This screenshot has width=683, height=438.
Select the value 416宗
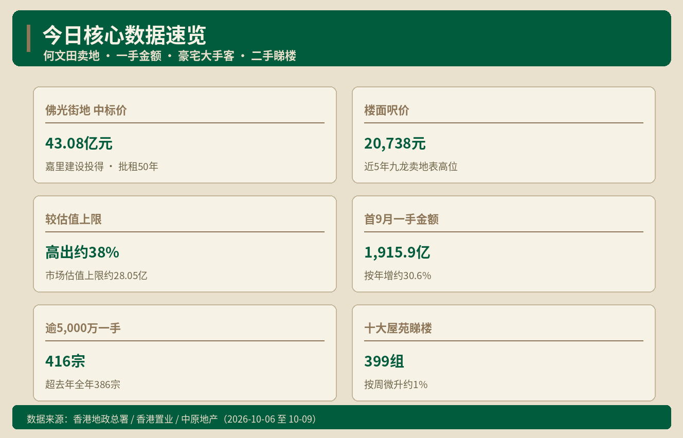65,361
